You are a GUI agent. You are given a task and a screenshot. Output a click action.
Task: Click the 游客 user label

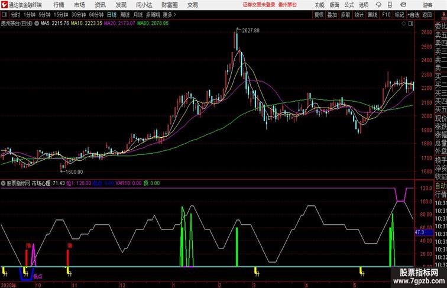(x=427, y=5)
